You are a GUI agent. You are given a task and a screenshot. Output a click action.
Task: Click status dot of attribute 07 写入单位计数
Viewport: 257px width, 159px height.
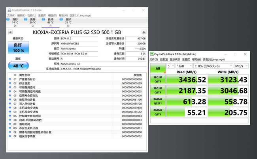pos(10,104)
